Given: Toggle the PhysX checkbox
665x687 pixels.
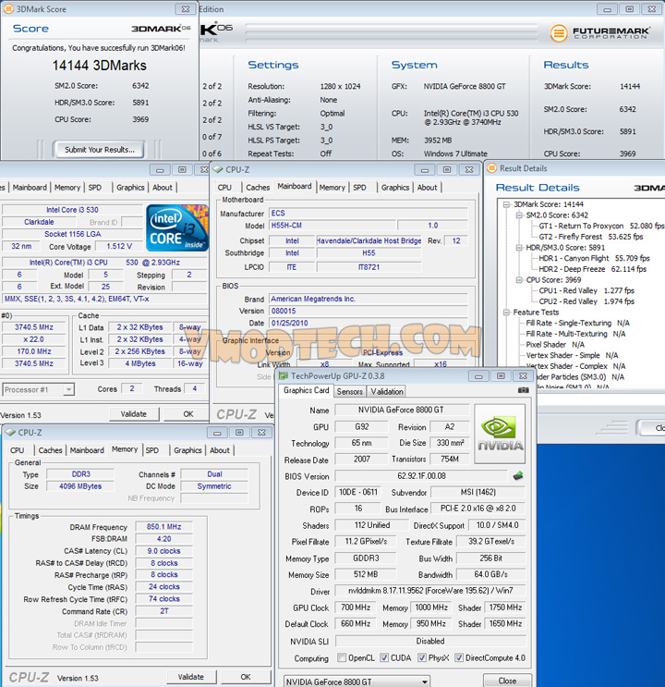Looking at the screenshot, I should pos(422,657).
